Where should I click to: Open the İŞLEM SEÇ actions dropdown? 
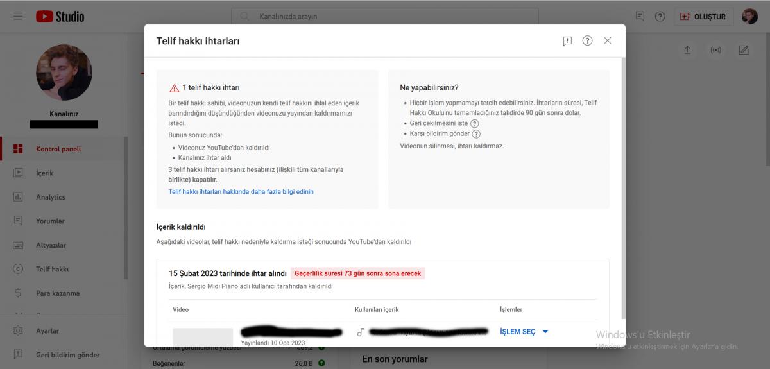tap(524, 332)
